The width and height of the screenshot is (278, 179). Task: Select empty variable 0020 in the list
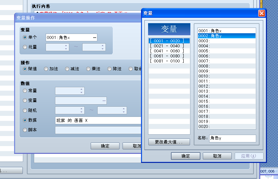(x=227, y=127)
